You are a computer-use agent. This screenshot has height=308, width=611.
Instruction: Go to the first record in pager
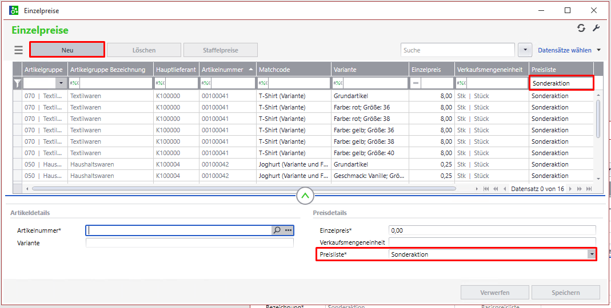coord(486,189)
